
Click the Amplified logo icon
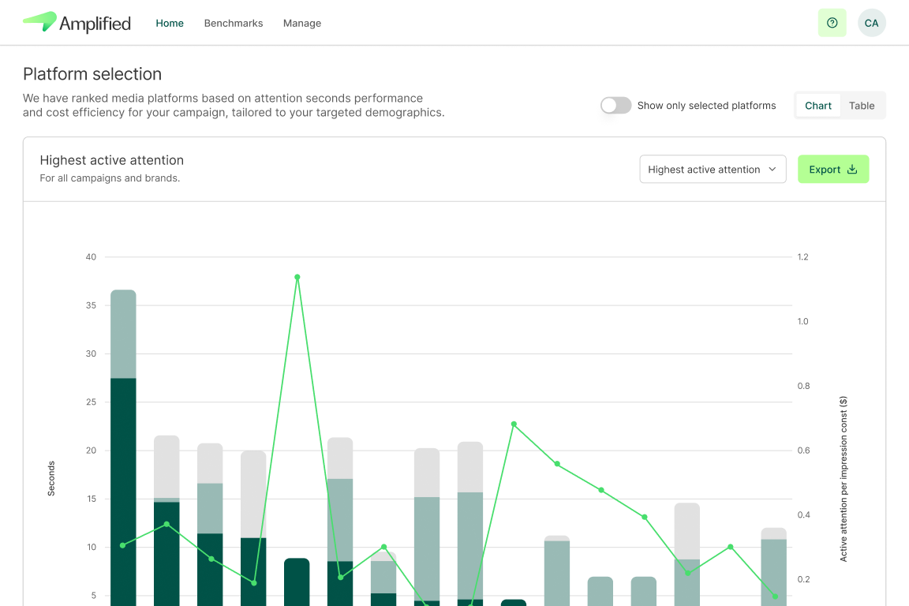click(39, 22)
